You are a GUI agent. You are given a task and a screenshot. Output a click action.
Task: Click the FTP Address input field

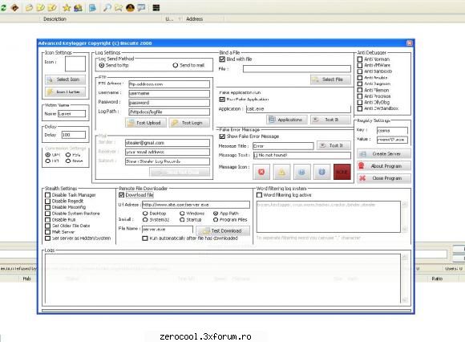(x=169, y=84)
